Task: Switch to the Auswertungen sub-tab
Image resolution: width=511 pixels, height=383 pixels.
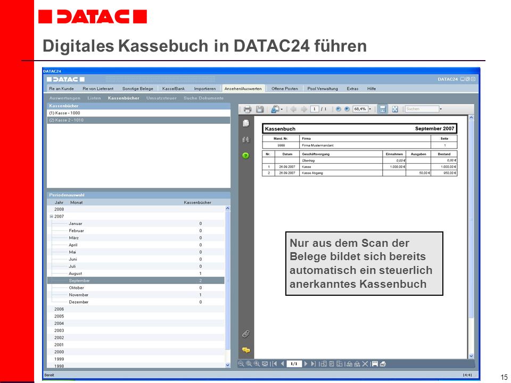Action: (x=64, y=98)
